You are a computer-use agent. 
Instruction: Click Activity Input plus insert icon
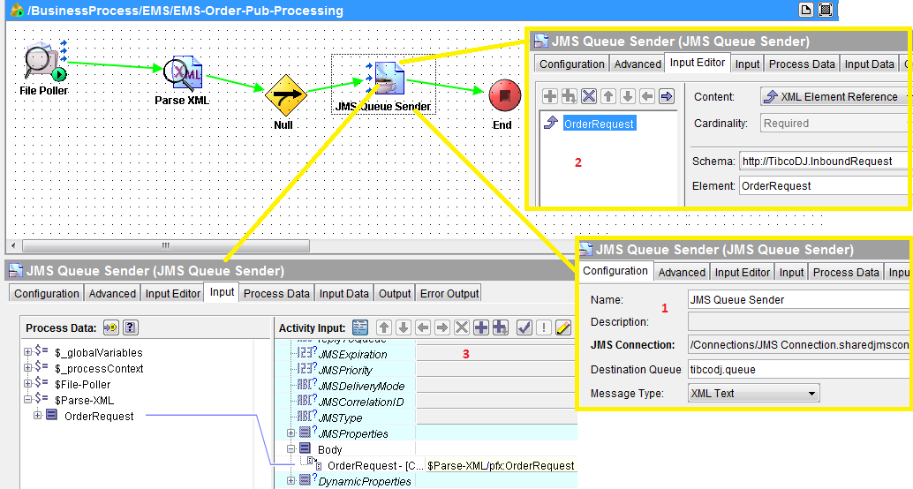coord(481,327)
